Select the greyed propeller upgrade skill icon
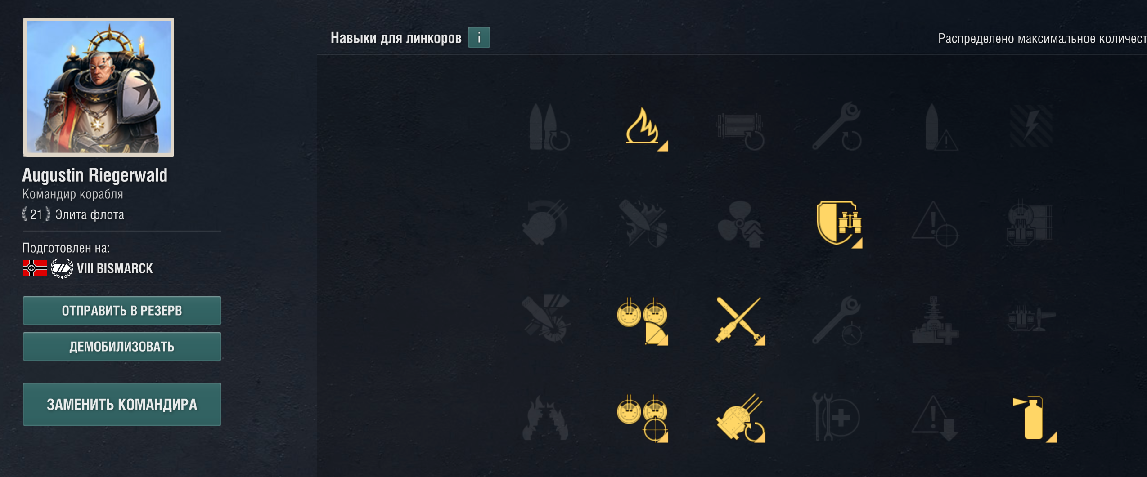The height and width of the screenshot is (477, 1147). coord(740,223)
